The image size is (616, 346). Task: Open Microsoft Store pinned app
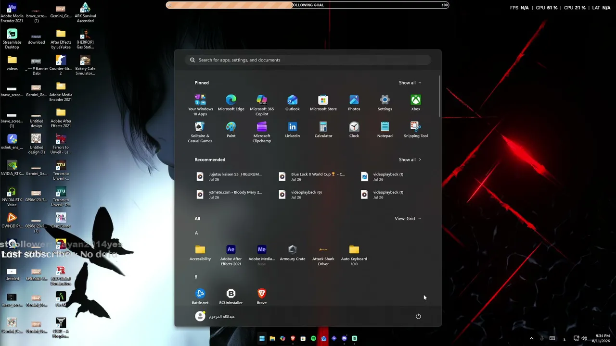coord(323,103)
